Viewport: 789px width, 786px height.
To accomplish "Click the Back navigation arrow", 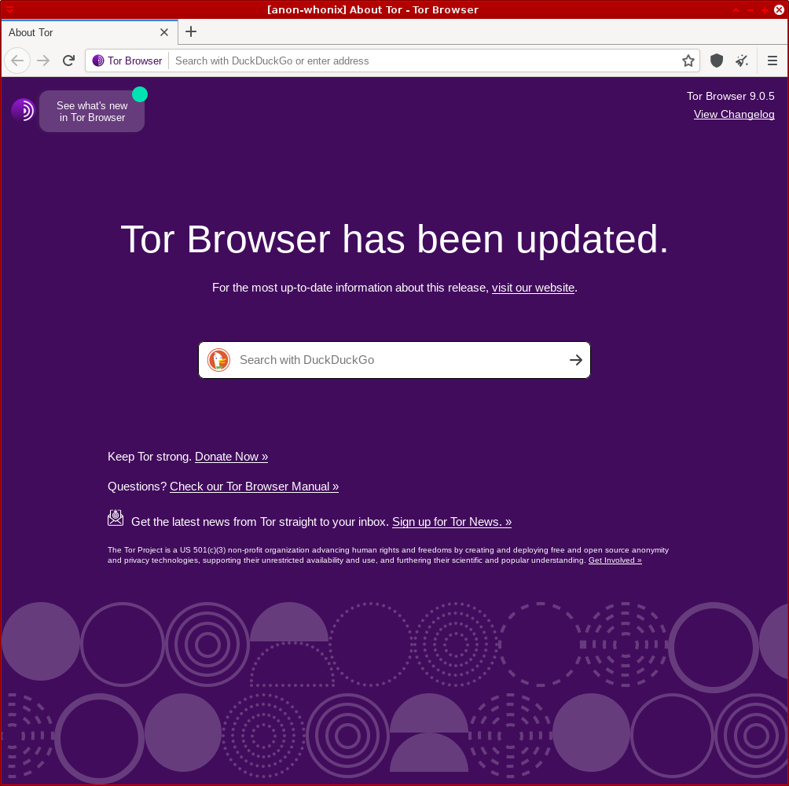I will pyautogui.click(x=17, y=61).
